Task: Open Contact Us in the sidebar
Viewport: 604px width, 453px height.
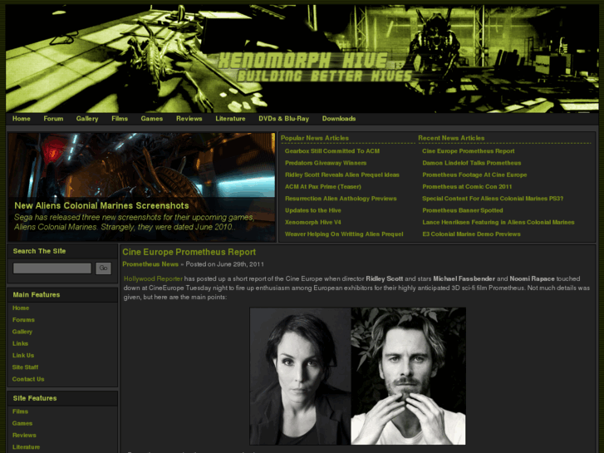Action: (28, 379)
